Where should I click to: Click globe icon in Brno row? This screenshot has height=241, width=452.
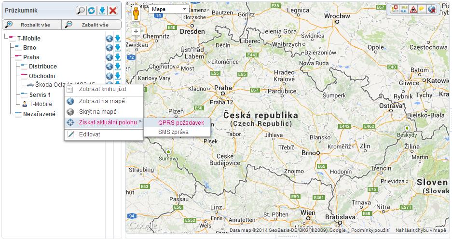109,48
